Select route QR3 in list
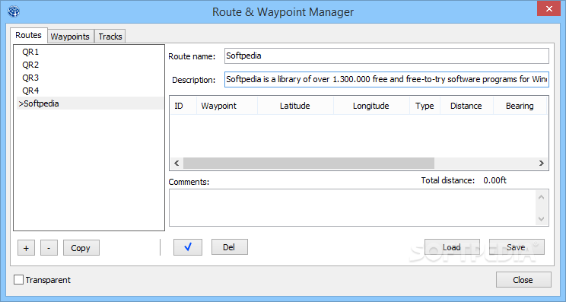The image size is (566, 302). pyautogui.click(x=90, y=78)
